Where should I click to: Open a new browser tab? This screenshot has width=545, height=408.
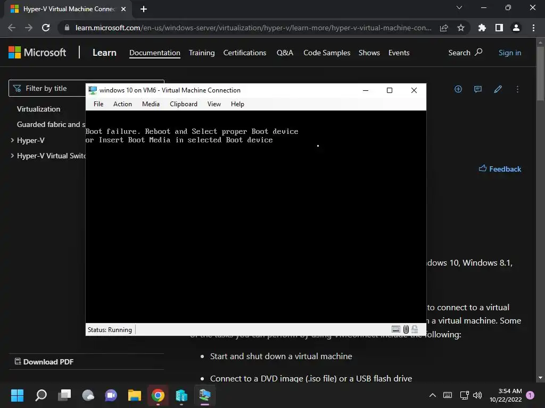point(144,9)
